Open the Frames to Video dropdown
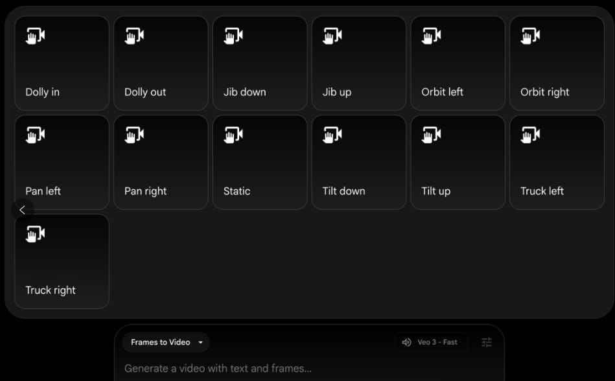The image size is (615, 381). coord(166,342)
